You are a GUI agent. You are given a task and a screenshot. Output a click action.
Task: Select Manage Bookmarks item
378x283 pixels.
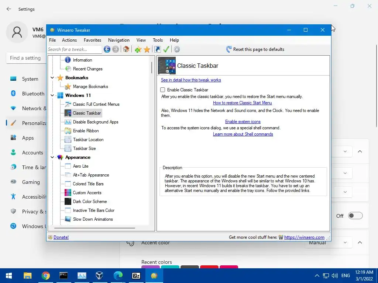click(90, 86)
